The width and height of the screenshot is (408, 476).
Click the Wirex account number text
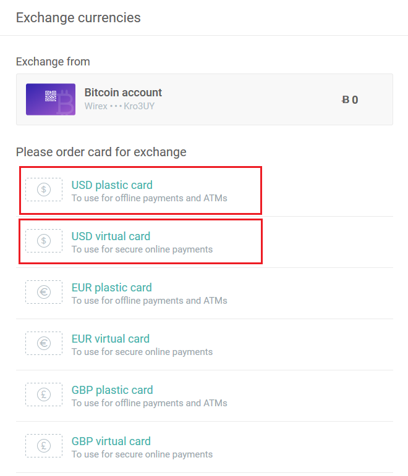[x=119, y=106]
